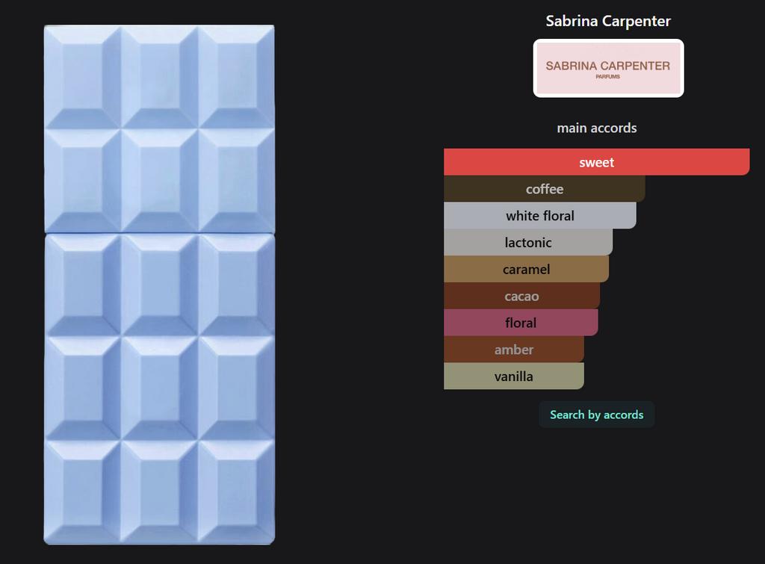Select the sweet accord bar
Viewport: 765px width, 564px height.
pos(597,162)
